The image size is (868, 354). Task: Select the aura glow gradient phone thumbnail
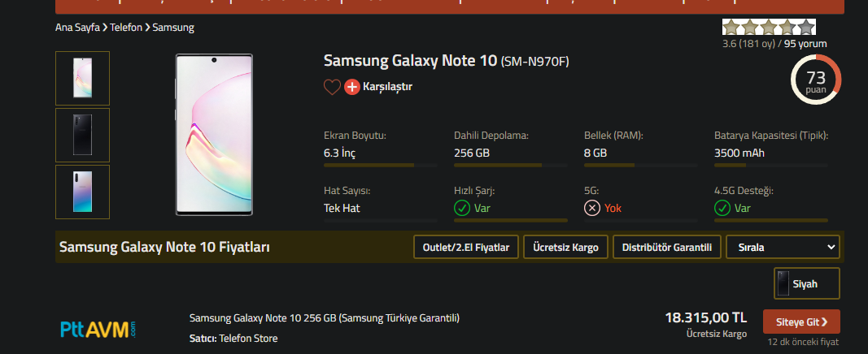point(82,192)
